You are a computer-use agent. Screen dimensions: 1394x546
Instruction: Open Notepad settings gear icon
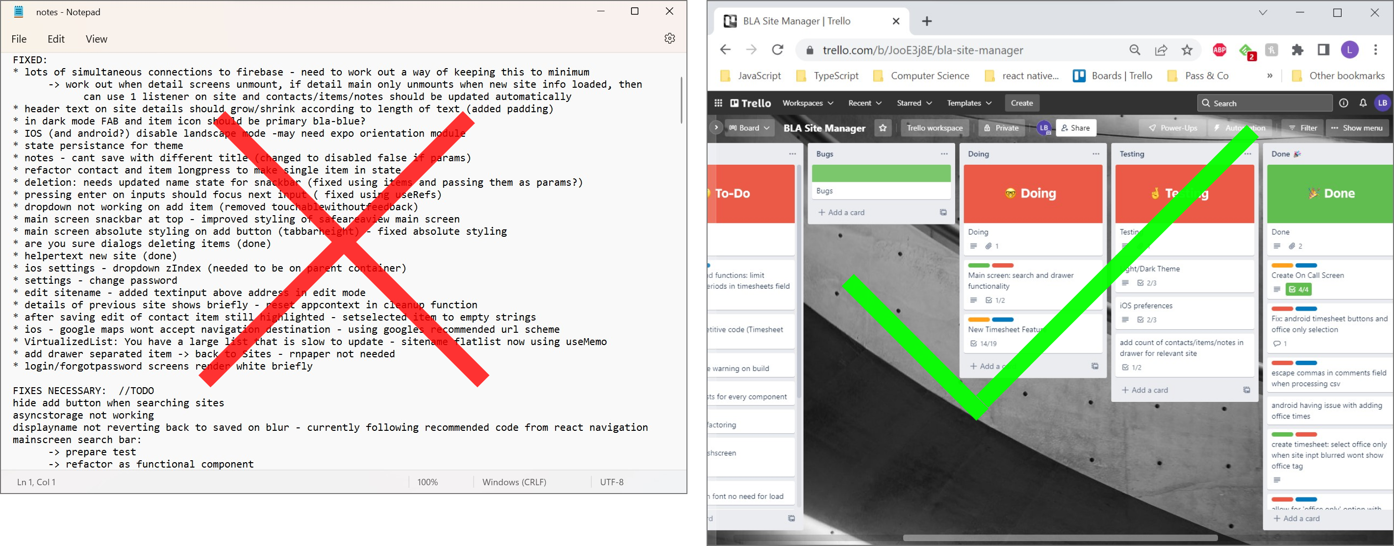(x=669, y=38)
